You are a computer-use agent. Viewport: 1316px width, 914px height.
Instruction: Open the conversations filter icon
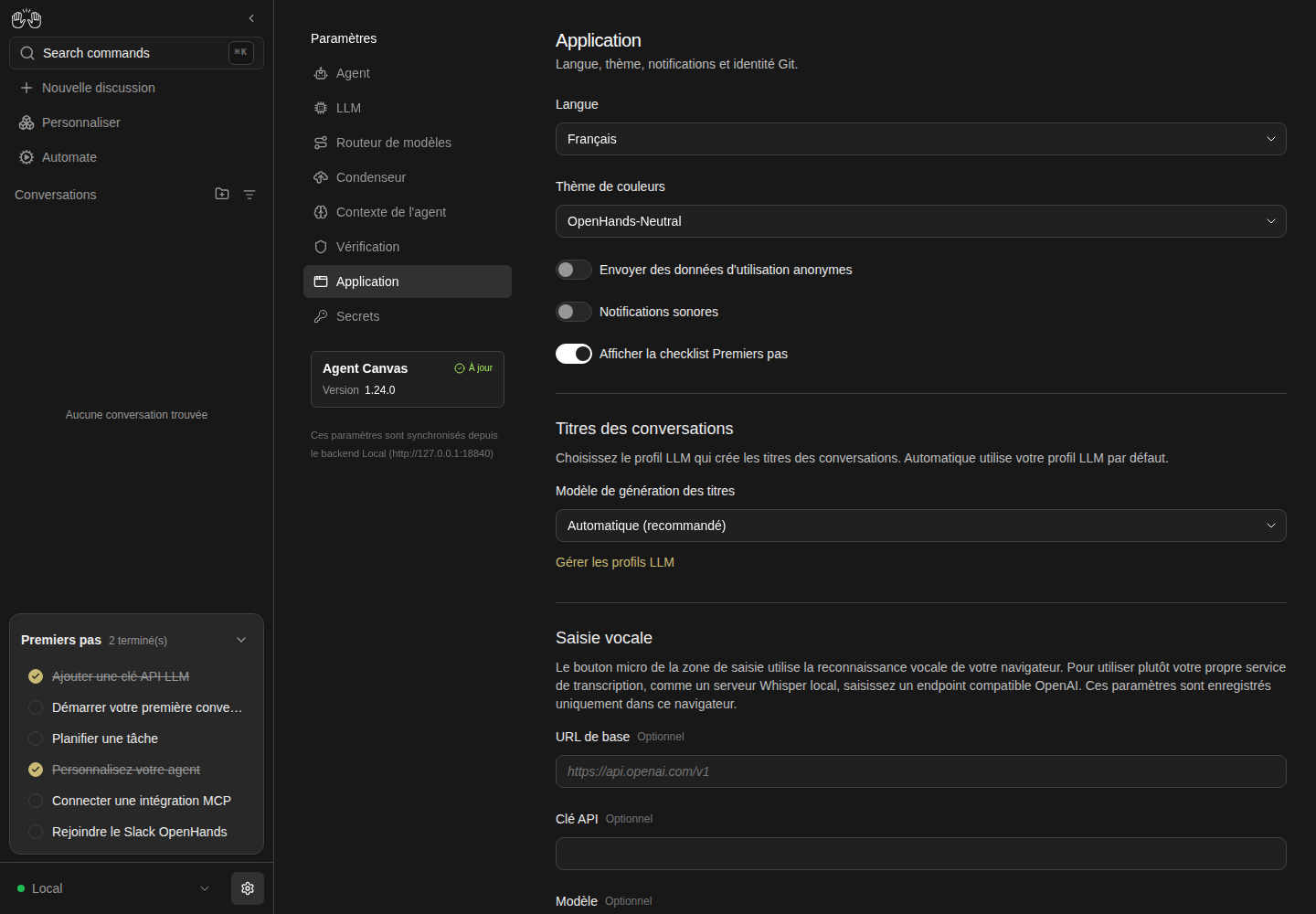(249, 195)
